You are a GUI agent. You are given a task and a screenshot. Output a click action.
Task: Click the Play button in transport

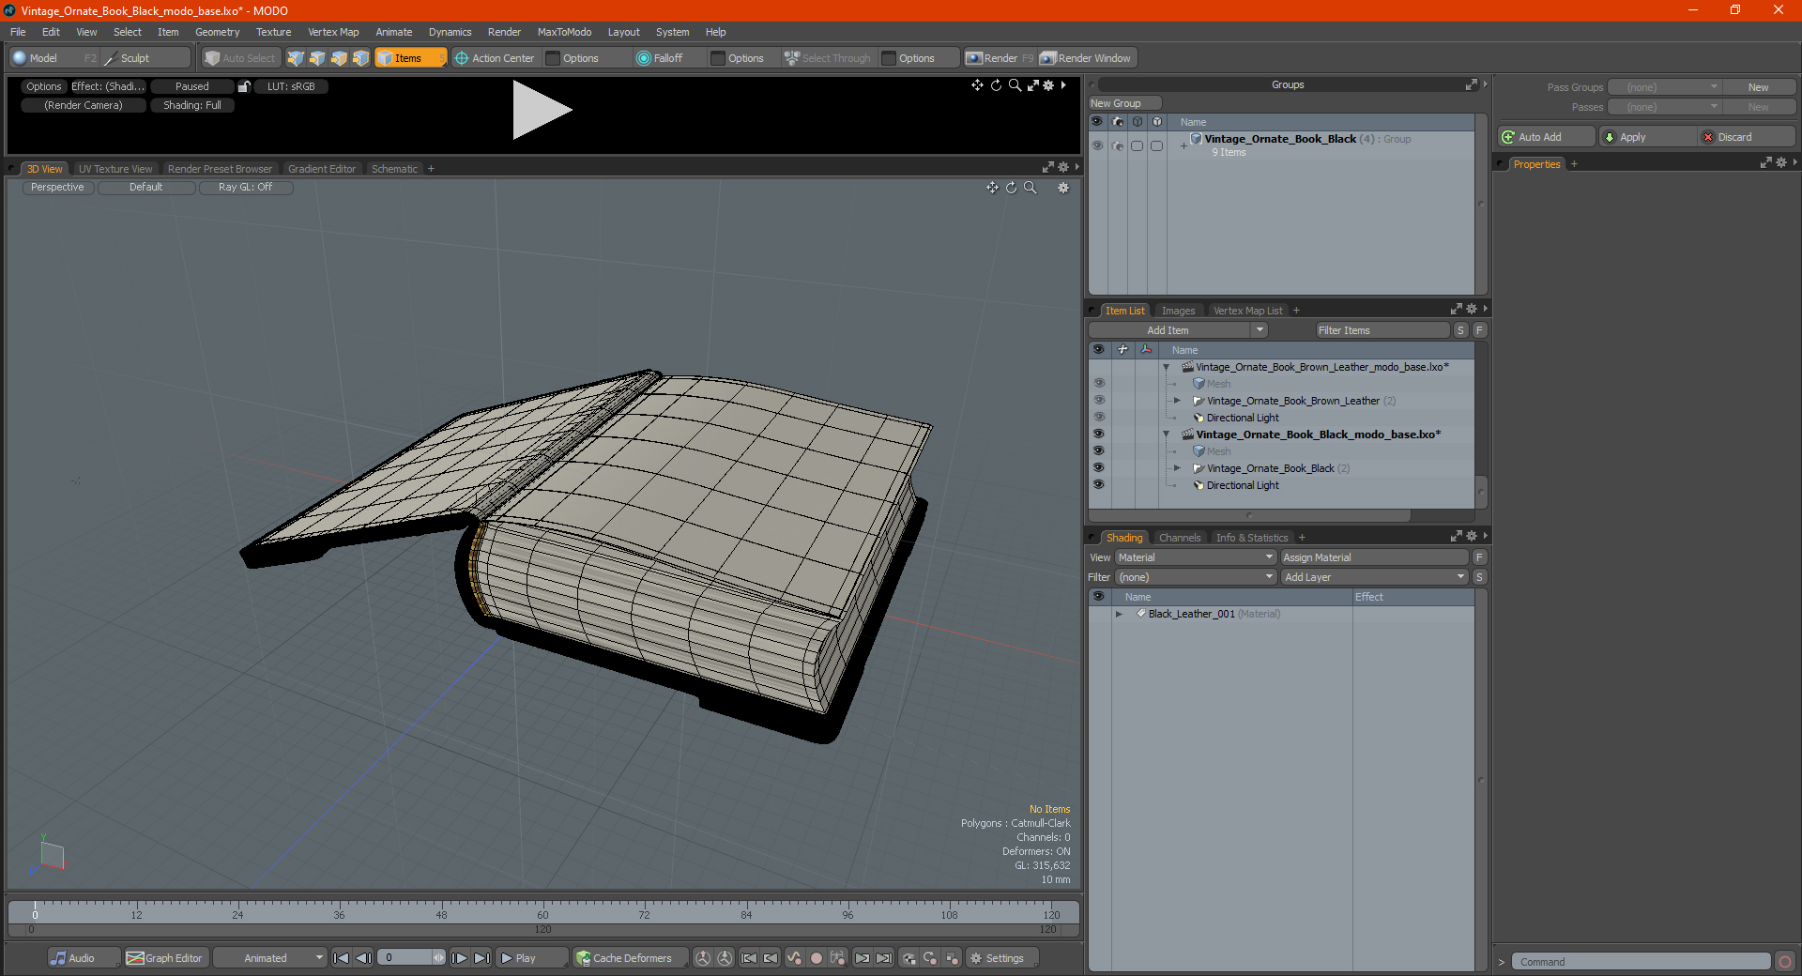click(x=531, y=958)
